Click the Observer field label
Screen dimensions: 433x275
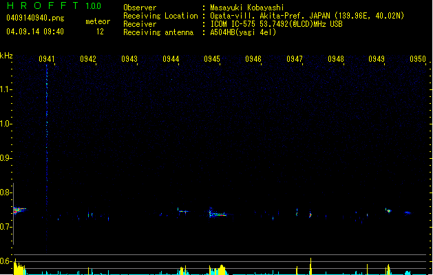coord(140,8)
